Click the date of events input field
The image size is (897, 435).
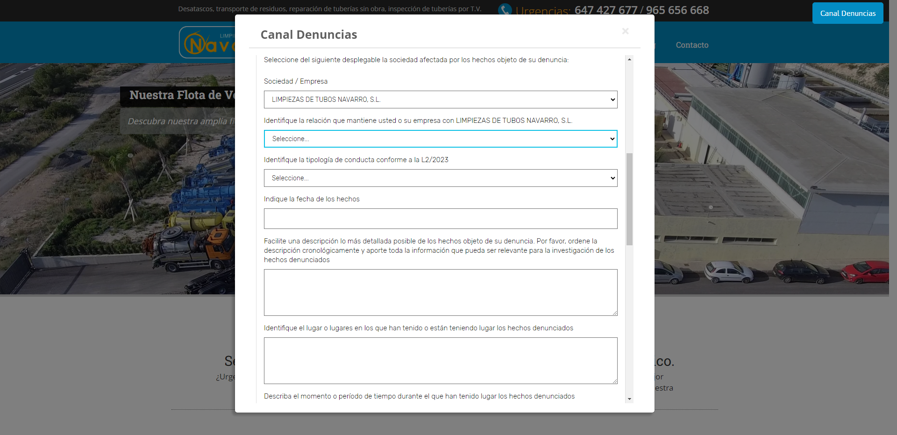point(441,219)
